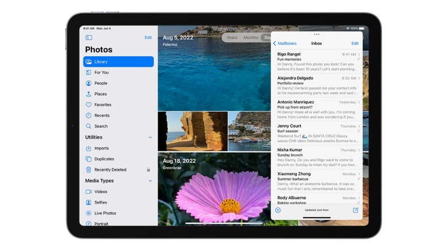Open Jenny Court's Surf session email
The height and width of the screenshot is (251, 448).
(x=317, y=134)
